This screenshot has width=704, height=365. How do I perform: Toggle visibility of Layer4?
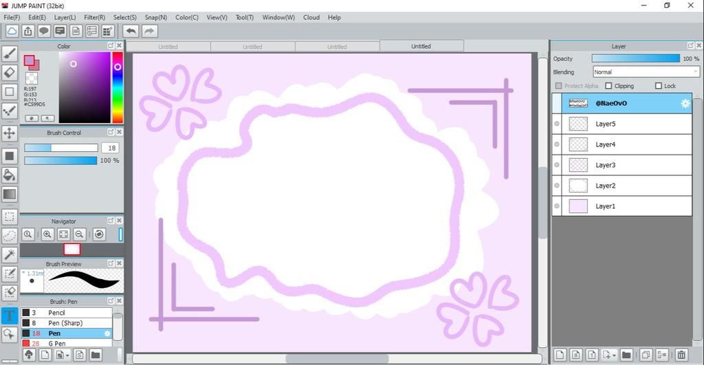pos(557,144)
